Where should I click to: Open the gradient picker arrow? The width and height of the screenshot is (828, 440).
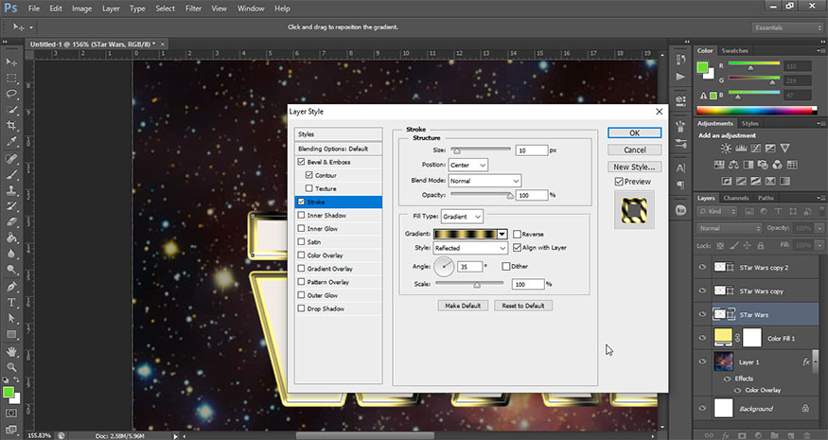point(502,234)
